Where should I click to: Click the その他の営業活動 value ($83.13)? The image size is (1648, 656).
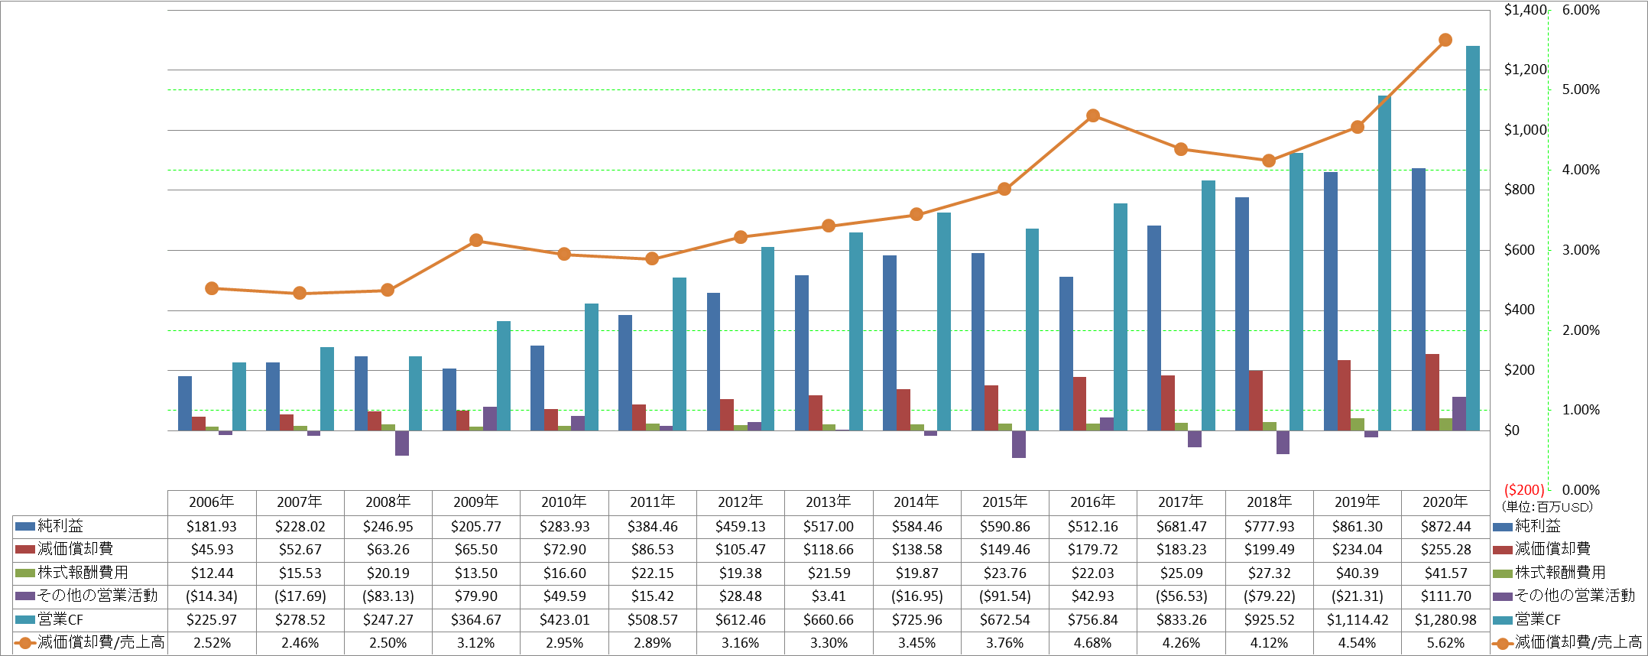(388, 596)
